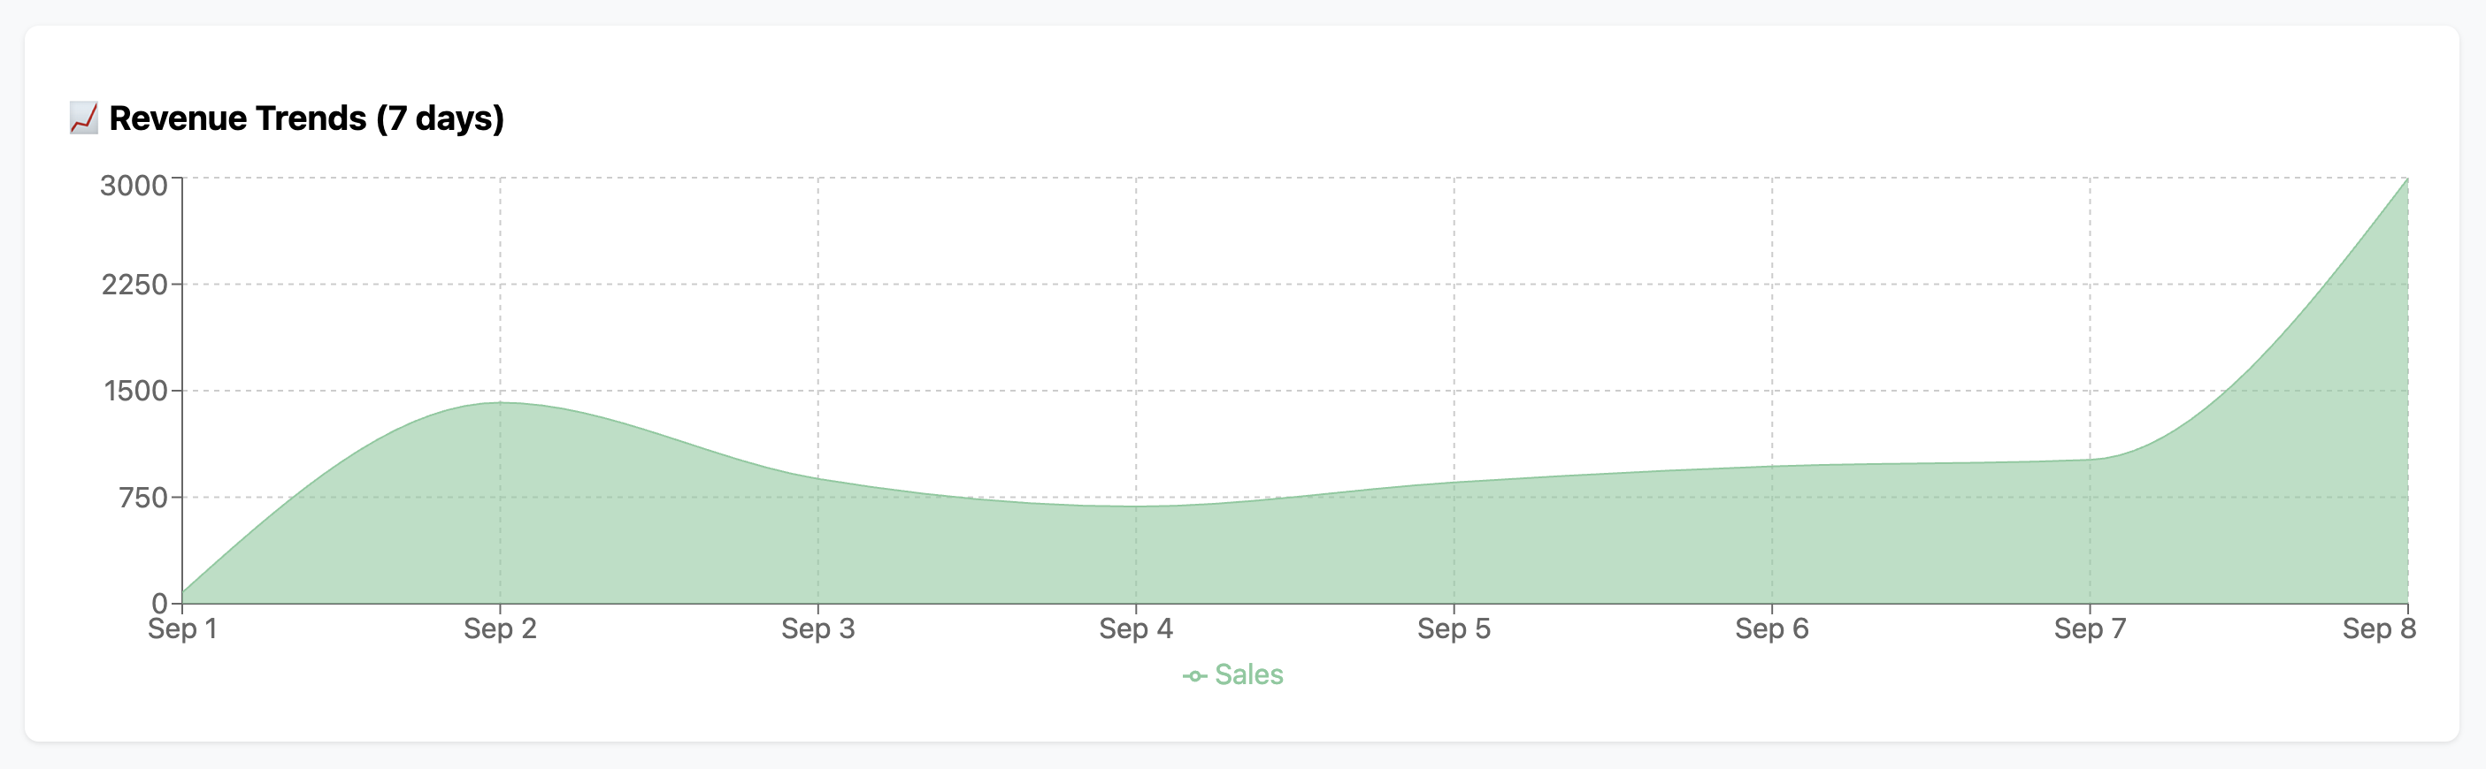Click the 0 y-axis label
The image size is (2486, 769).
tap(160, 603)
